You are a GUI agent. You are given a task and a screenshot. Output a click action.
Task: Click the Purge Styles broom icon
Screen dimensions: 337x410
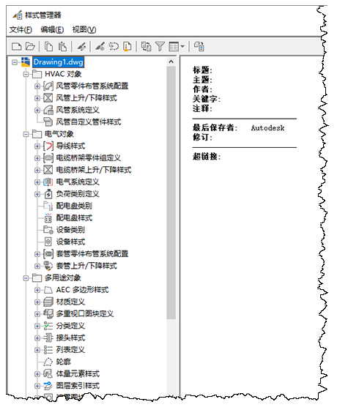(x=127, y=47)
